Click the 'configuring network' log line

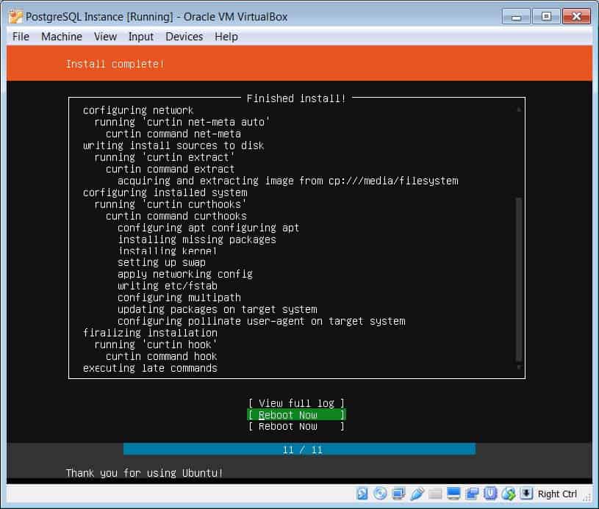[x=138, y=110]
